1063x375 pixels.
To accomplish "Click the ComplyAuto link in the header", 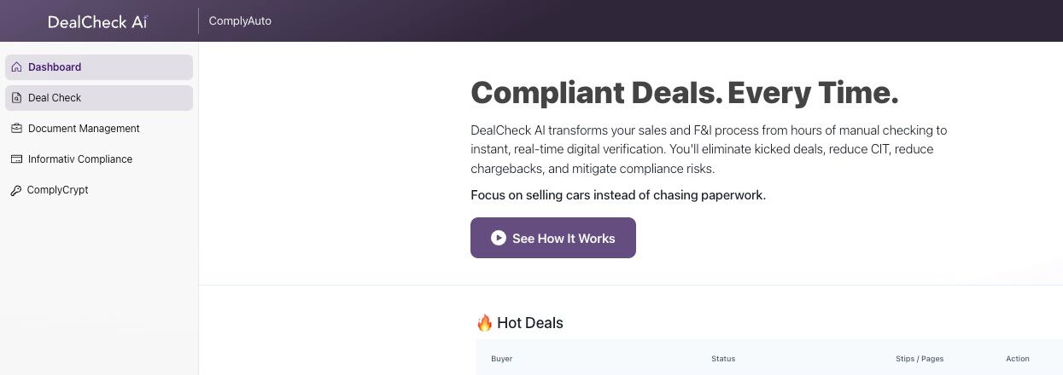I will (240, 21).
